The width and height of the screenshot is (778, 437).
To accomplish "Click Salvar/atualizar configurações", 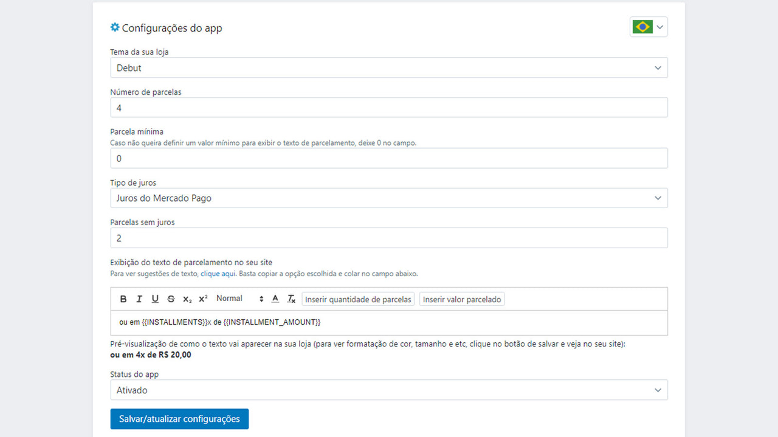I will [x=179, y=419].
